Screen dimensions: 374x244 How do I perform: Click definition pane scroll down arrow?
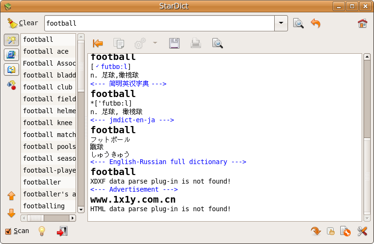367,218
